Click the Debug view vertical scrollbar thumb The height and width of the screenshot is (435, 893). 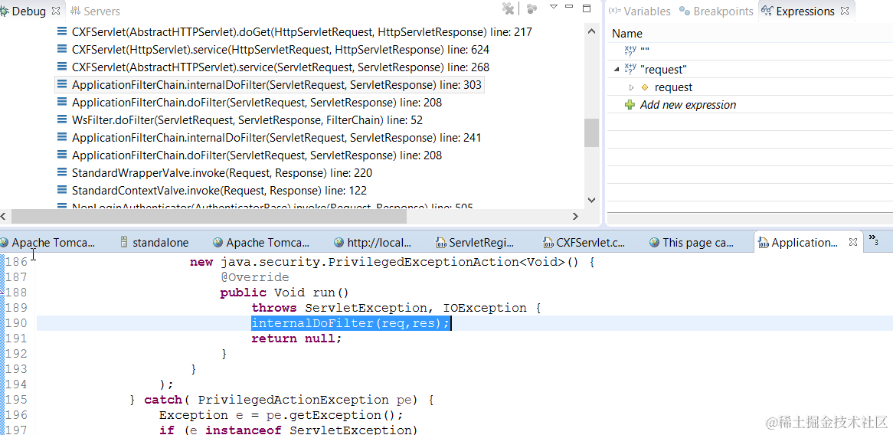point(592,132)
